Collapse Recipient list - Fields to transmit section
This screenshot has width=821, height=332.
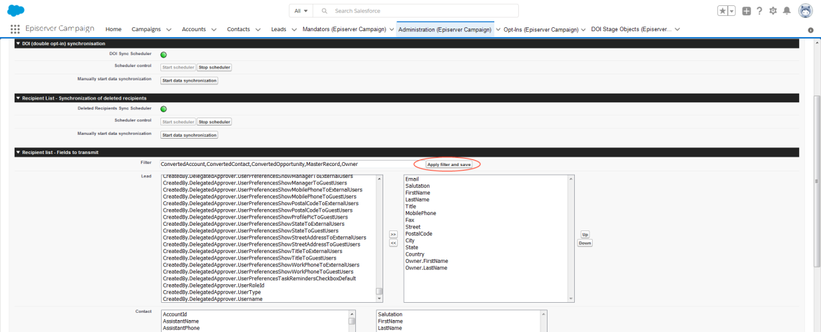[x=18, y=152]
